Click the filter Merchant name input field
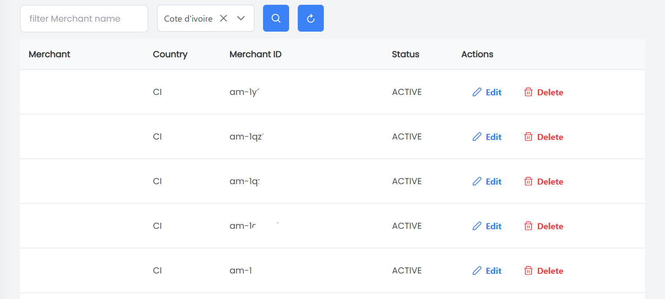This screenshot has width=665, height=299. click(84, 18)
